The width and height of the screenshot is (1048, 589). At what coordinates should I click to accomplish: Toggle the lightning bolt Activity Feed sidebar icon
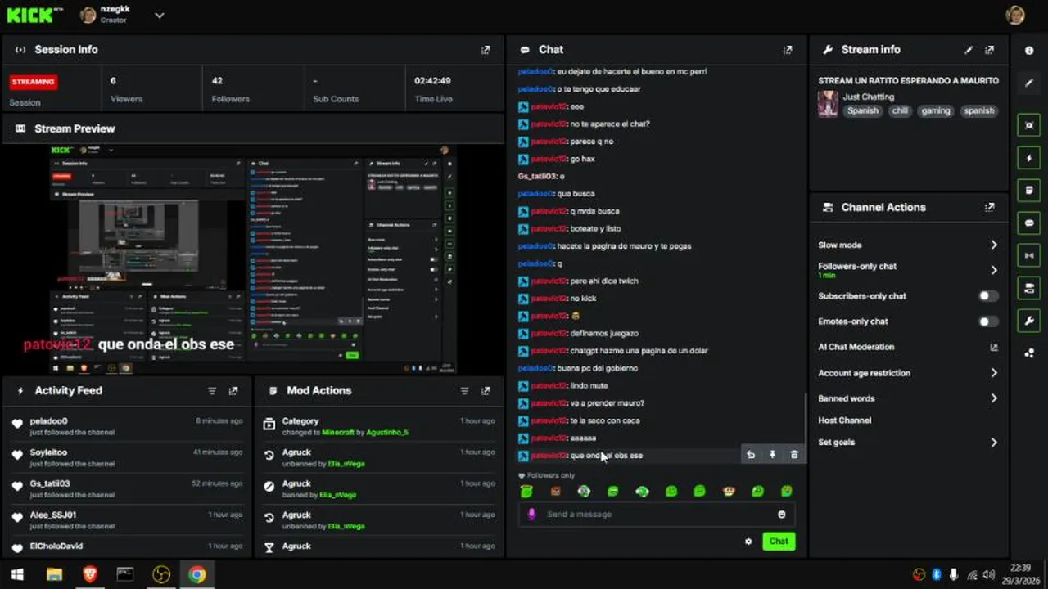[x=1029, y=158]
